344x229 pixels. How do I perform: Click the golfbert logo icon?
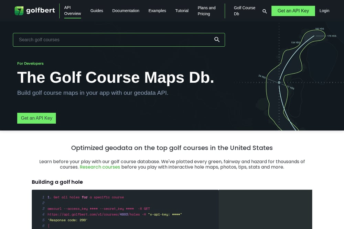19,11
